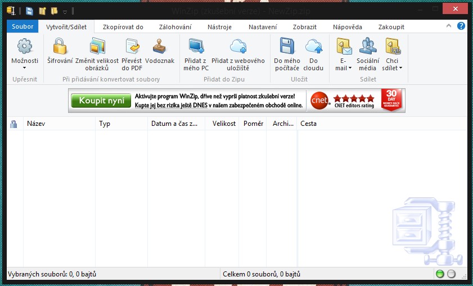Open the Soubor menu tab
The image size is (473, 286).
point(22,26)
